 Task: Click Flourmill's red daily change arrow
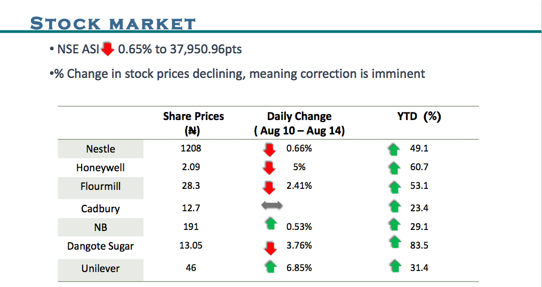[270, 187]
